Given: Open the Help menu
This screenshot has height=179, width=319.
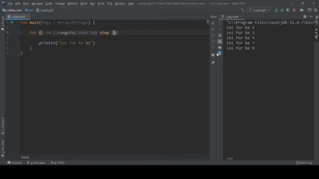Looking at the screenshot, I should click(x=131, y=3).
